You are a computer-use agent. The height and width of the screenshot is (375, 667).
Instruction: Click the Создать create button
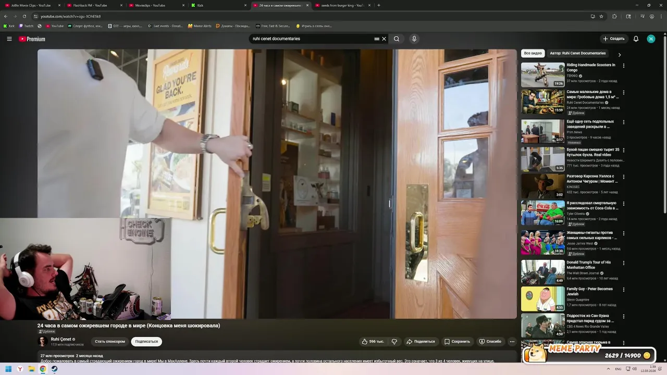coord(613,39)
